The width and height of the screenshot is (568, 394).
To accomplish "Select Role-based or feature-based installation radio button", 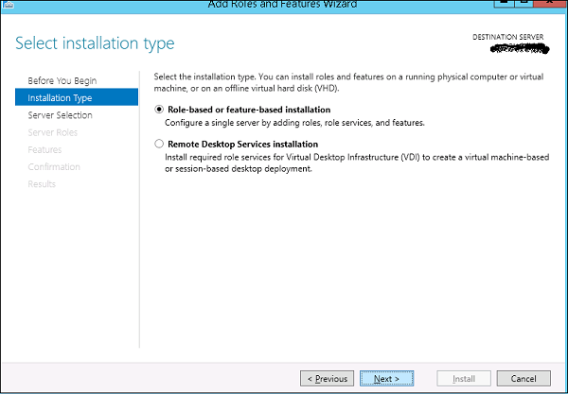I will click(x=159, y=110).
